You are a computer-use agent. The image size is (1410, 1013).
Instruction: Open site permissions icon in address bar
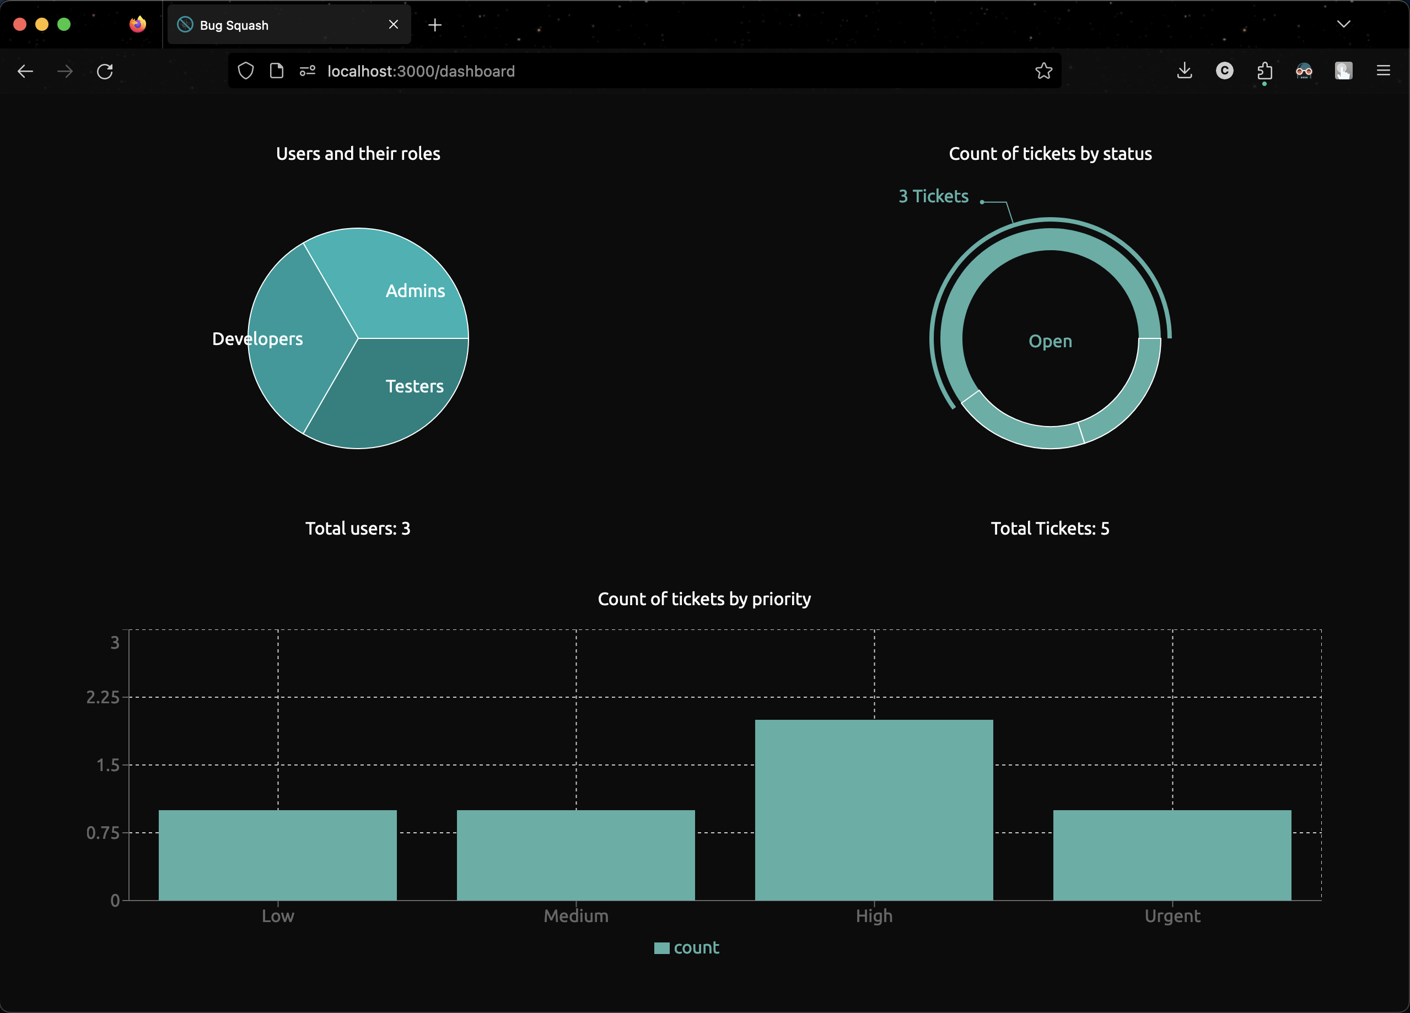click(x=308, y=71)
